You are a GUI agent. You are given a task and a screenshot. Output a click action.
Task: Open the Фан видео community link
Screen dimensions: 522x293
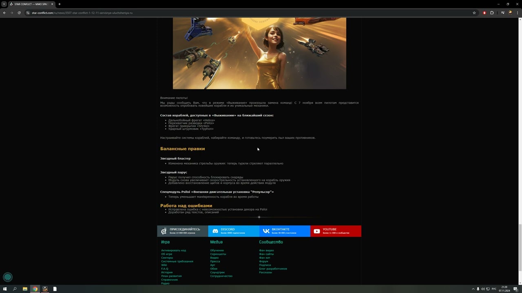266,250
